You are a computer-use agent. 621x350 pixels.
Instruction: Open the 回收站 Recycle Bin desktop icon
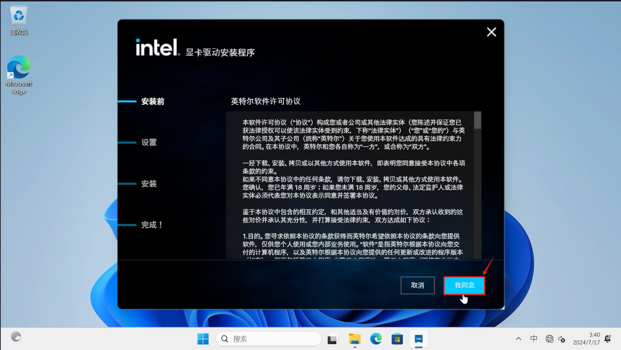pyautogui.click(x=18, y=21)
